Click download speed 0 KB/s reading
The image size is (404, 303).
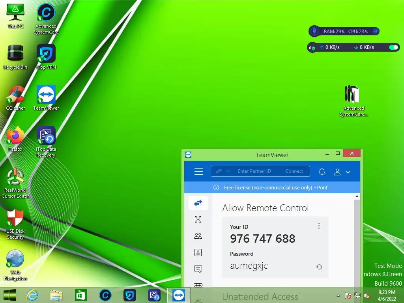click(364, 47)
